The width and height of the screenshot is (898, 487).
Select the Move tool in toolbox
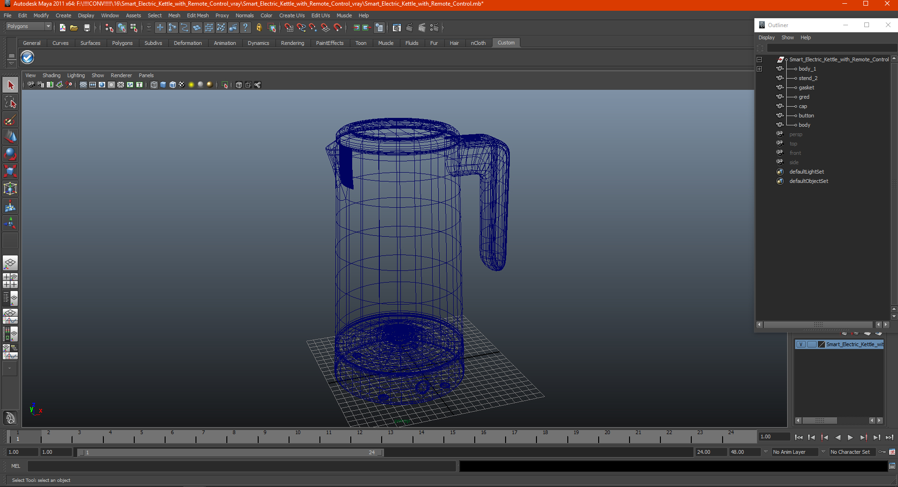click(x=10, y=137)
